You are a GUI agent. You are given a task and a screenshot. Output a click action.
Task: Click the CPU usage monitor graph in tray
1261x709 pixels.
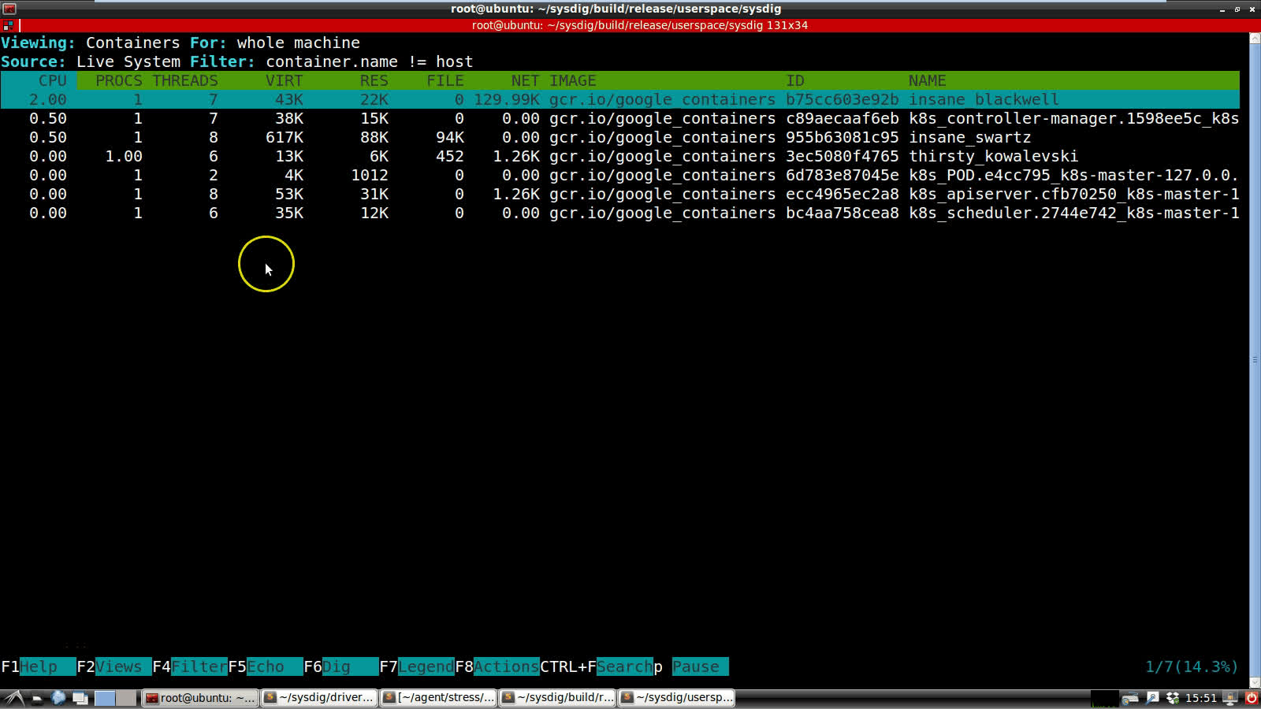1105,698
